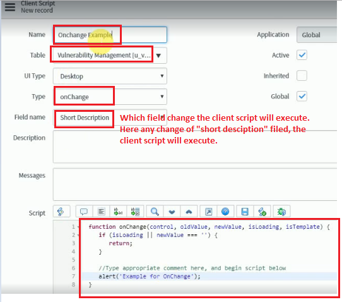This screenshot has width=342, height=302.
Task: Click the 'New record' header subtitle
Action: click(37, 10)
